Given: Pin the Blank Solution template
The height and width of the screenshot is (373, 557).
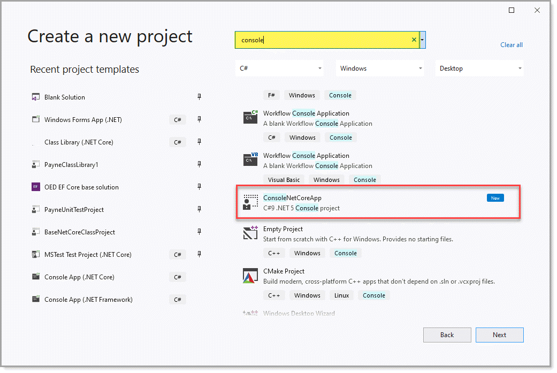Looking at the screenshot, I should (199, 97).
